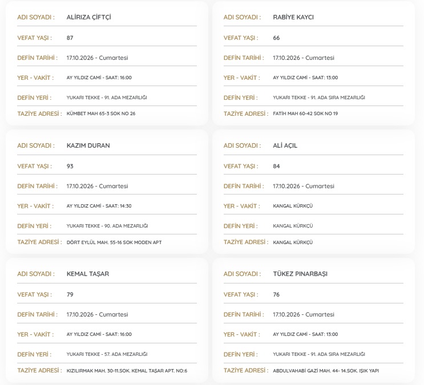Click burial date in RABİYE KAYCI card
The height and width of the screenshot is (385, 424).
click(304, 58)
